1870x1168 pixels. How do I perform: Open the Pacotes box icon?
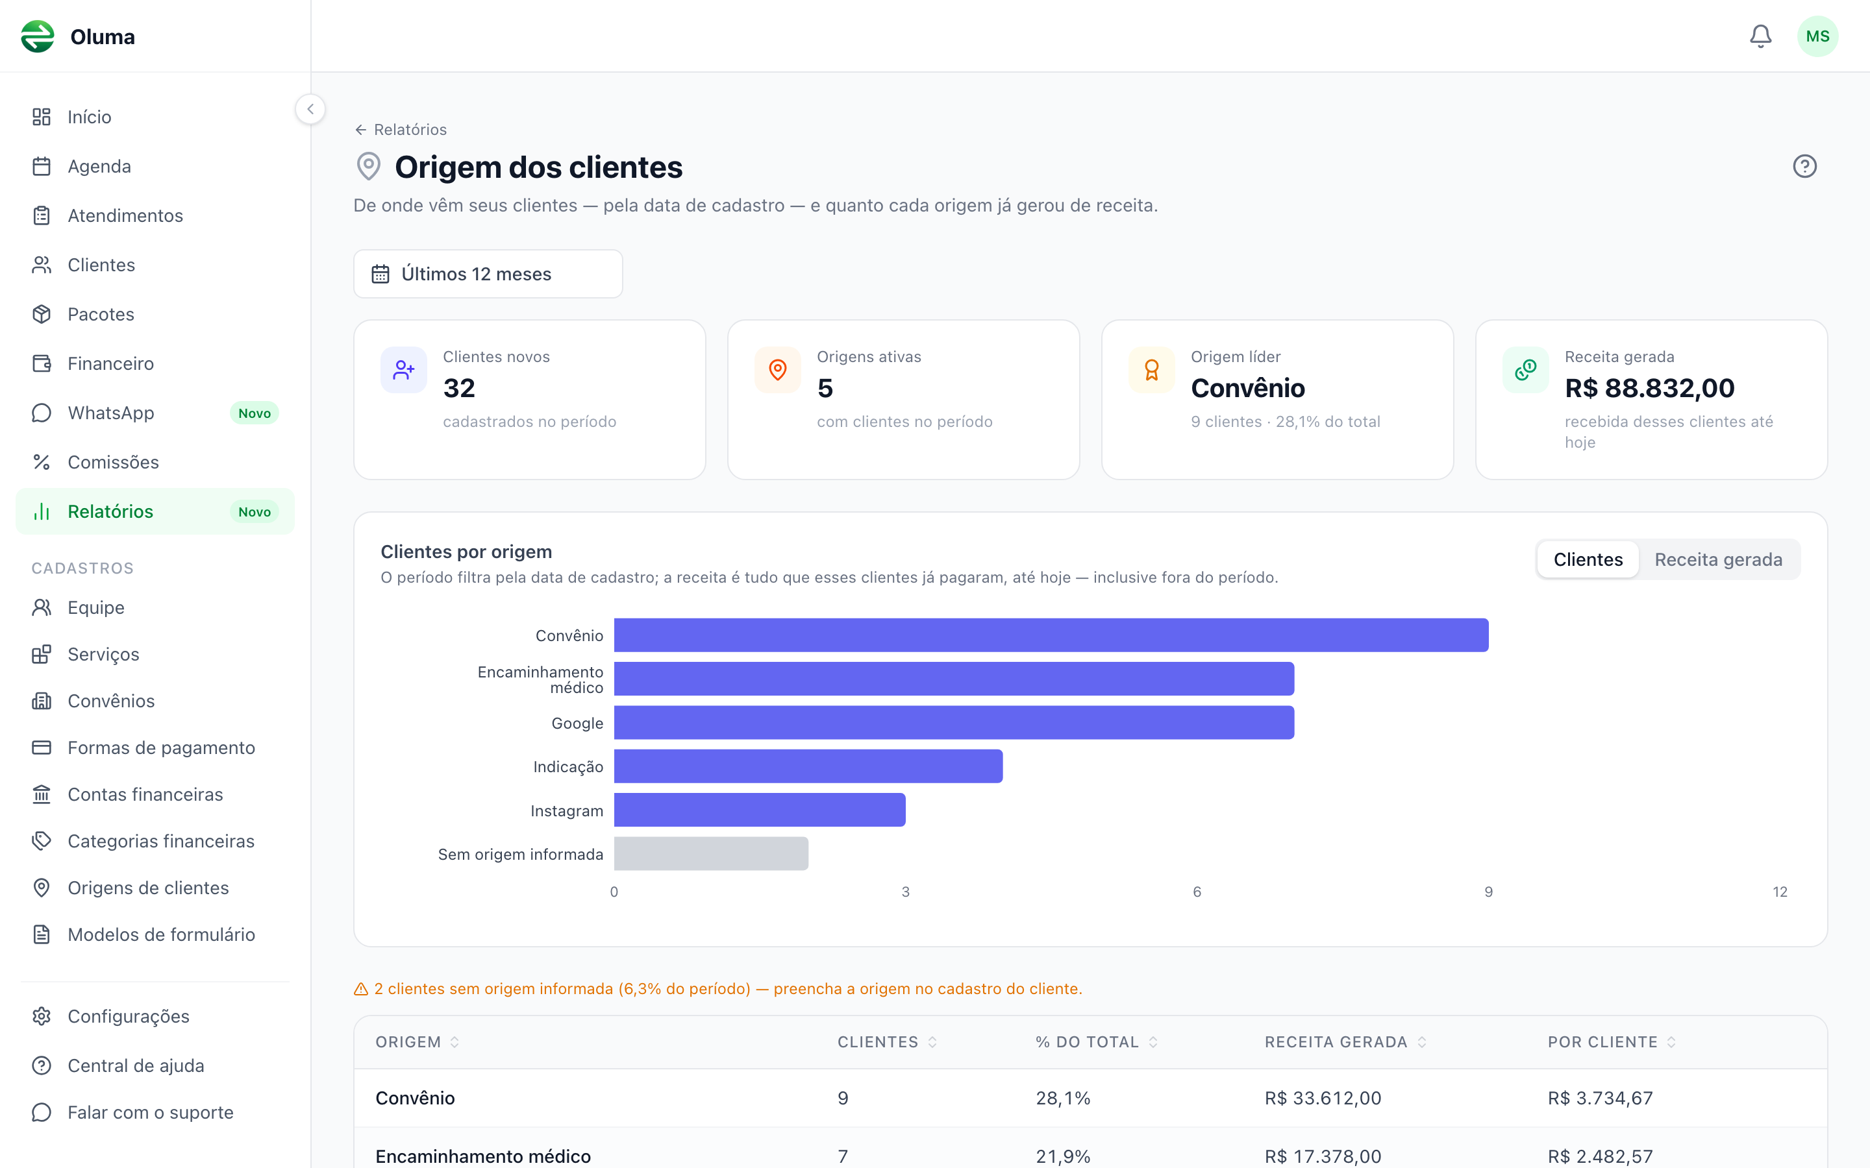(42, 315)
